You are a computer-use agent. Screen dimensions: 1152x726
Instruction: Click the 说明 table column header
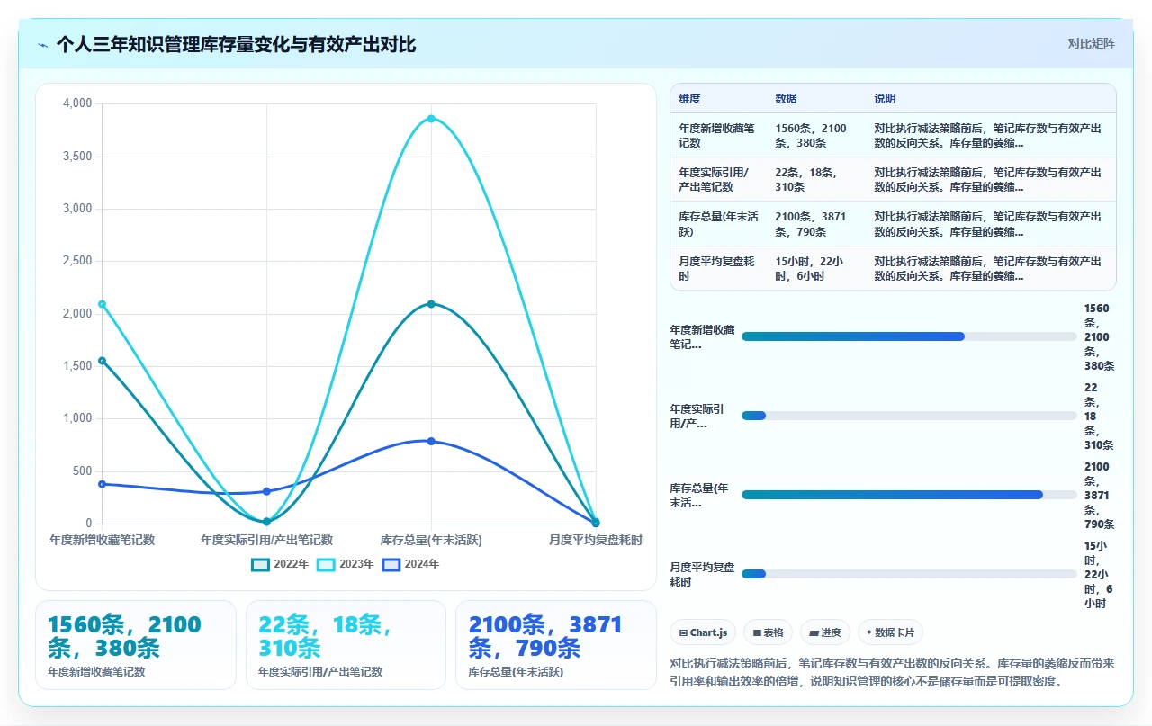(885, 99)
